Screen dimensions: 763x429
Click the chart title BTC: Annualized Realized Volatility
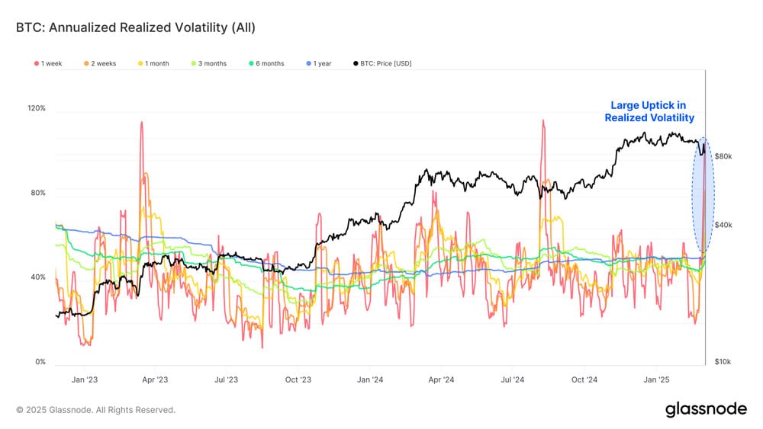pos(135,27)
